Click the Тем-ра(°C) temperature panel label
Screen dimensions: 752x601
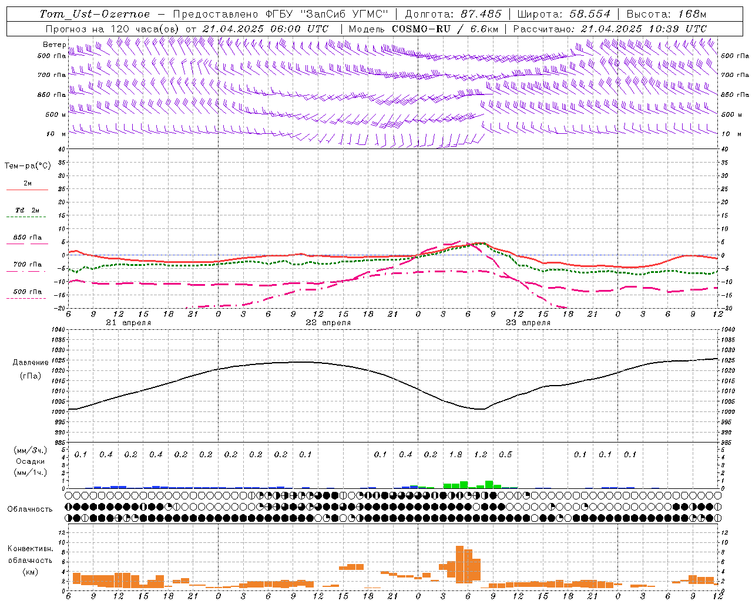pyautogui.click(x=28, y=166)
